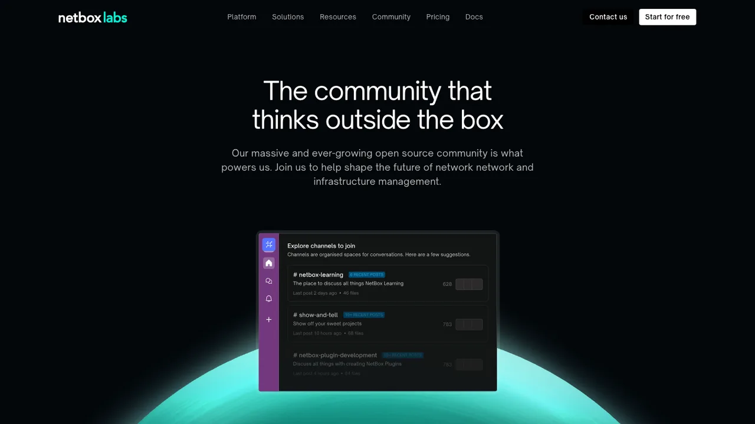
Task: Click 'Last post 2 days ago' text
Action: point(315,293)
